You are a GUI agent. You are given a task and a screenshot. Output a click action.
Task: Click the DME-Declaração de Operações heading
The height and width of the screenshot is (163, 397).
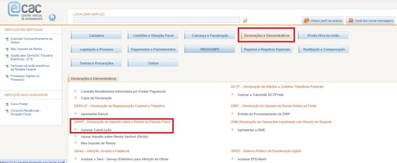(x=281, y=122)
